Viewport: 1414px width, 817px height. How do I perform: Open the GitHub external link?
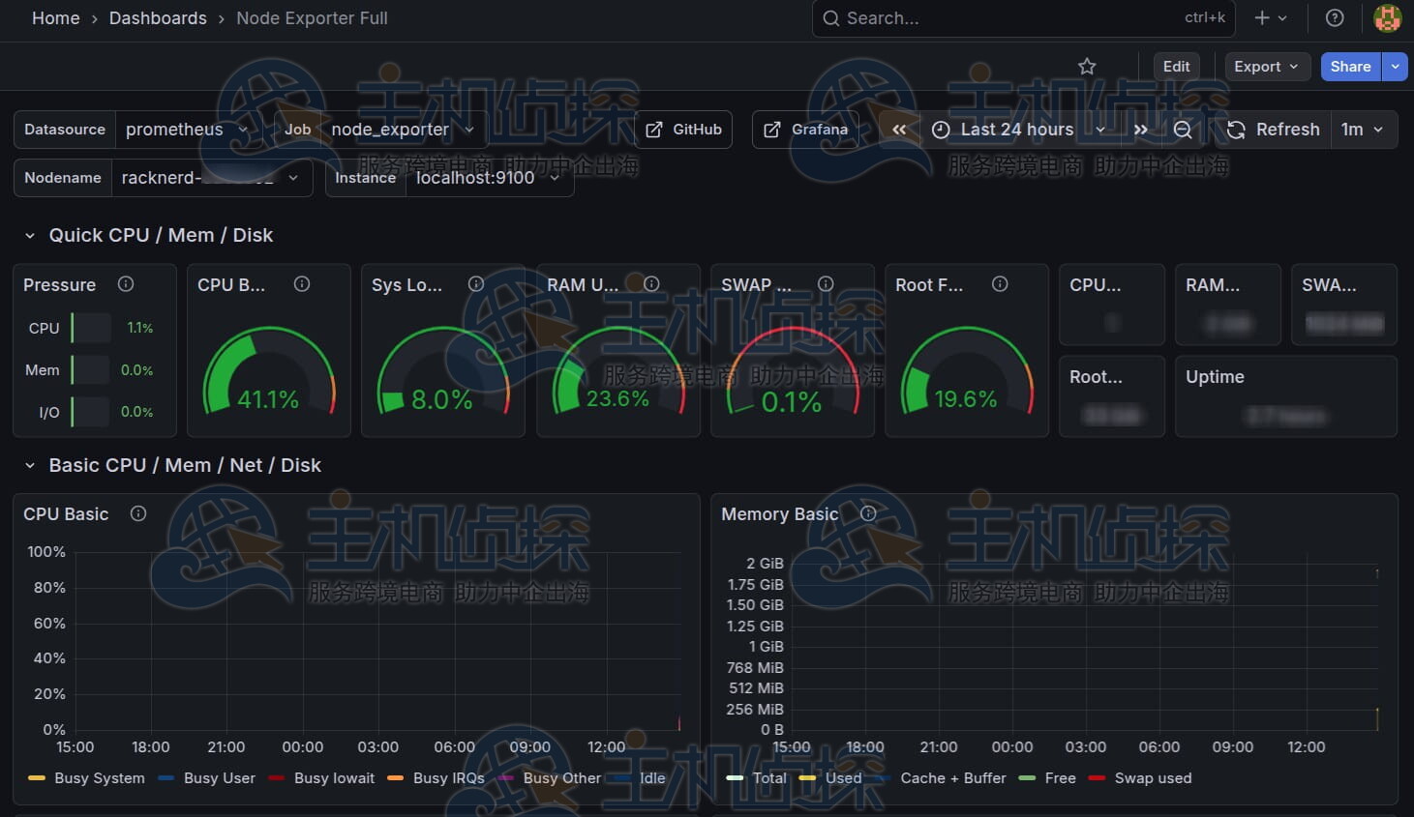tap(684, 130)
